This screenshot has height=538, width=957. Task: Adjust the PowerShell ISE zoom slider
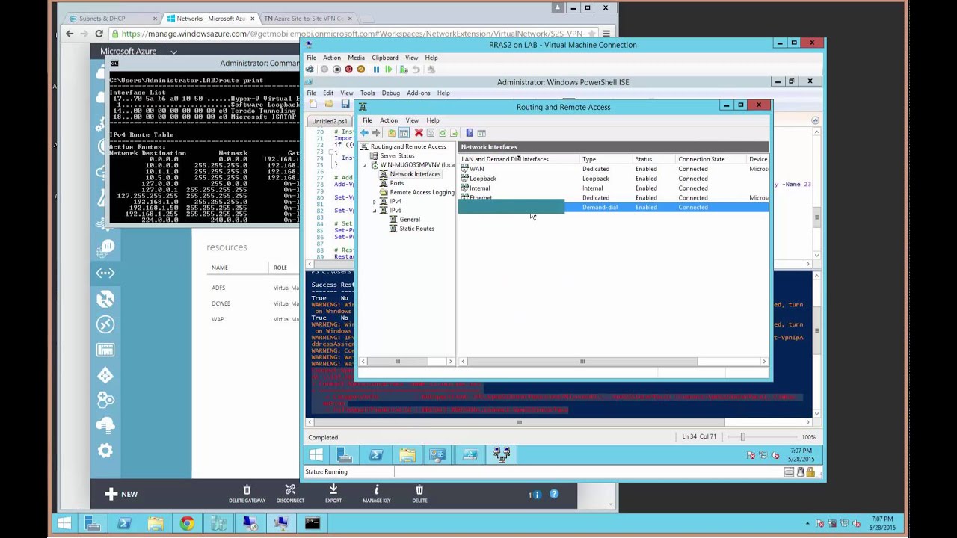742,437
